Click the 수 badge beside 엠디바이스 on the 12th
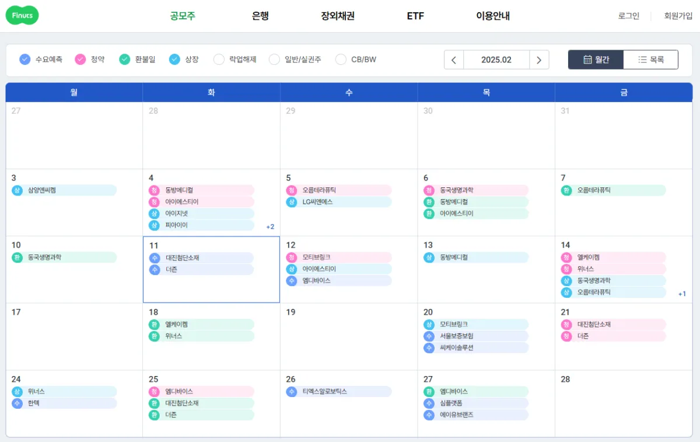The image size is (700, 442). click(x=292, y=281)
